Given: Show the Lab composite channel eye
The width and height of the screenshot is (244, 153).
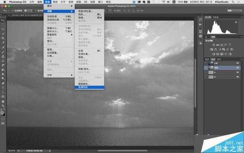Looking at the screenshot, I should pos(206,63).
